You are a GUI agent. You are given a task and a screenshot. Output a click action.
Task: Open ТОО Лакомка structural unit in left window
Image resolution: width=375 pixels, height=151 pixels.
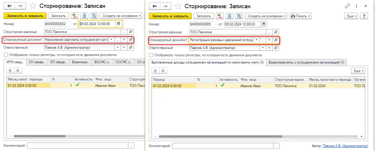point(130,32)
